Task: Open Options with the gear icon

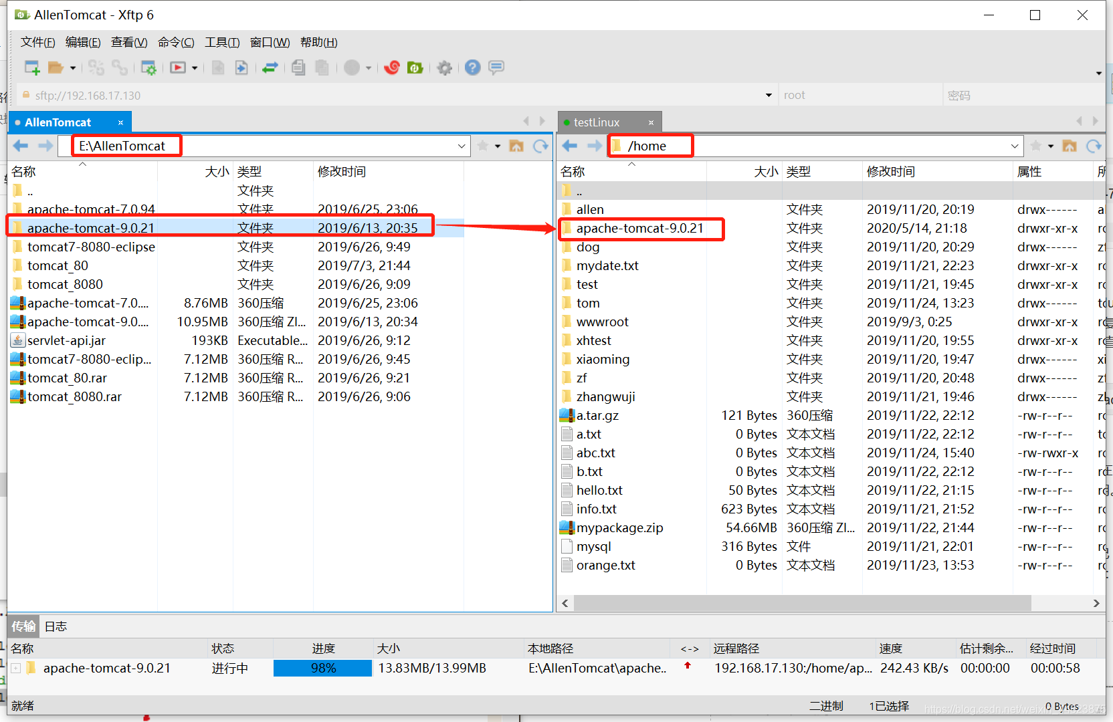Action: tap(445, 68)
